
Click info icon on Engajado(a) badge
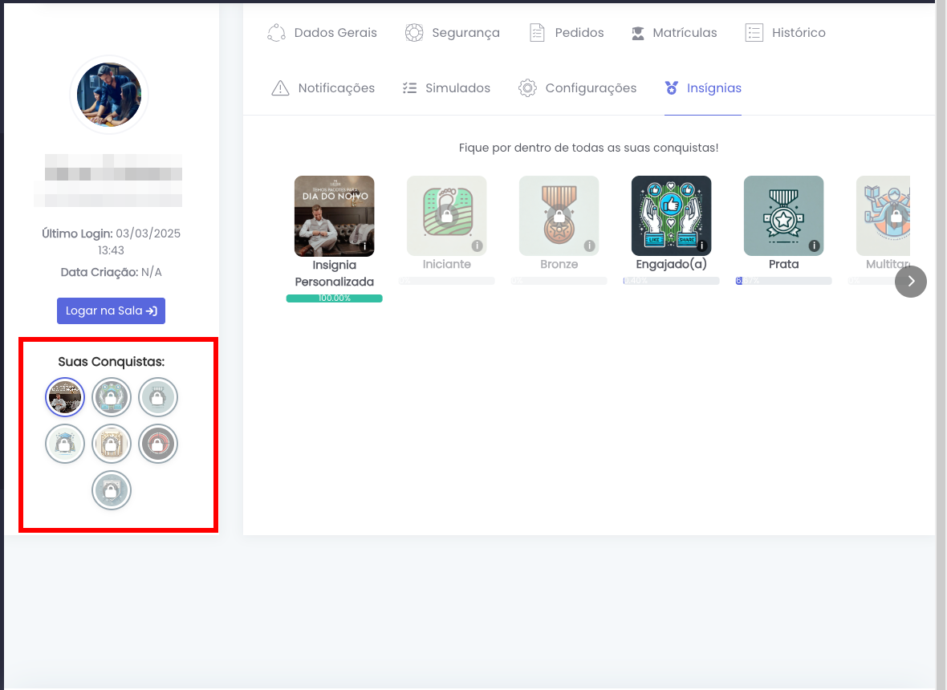(x=701, y=246)
